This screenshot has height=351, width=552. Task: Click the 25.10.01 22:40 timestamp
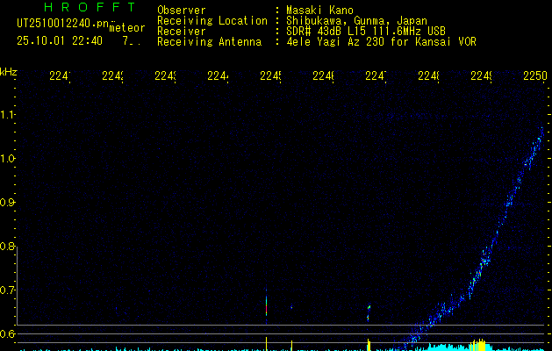tap(60, 40)
